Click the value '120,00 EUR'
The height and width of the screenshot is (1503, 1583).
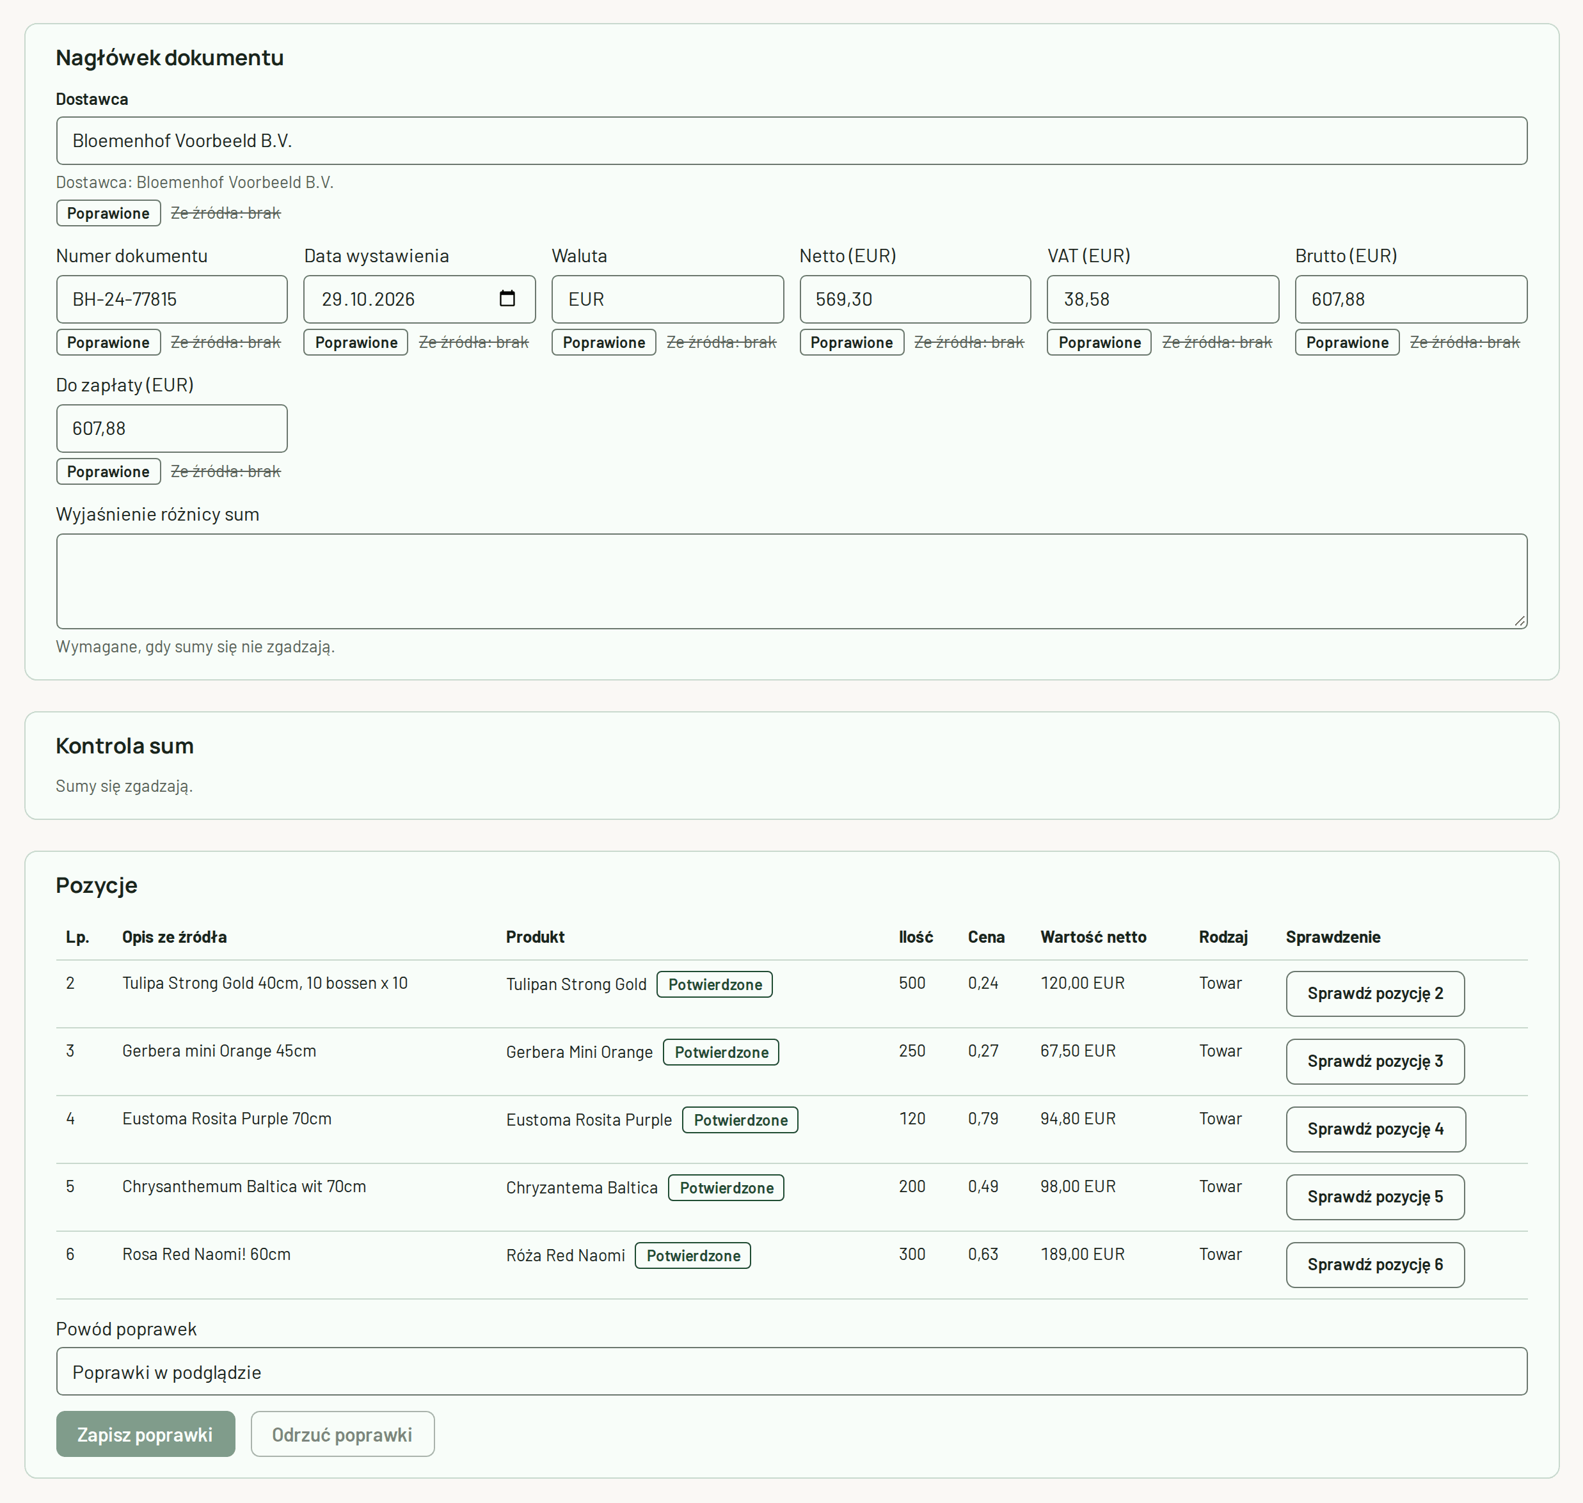click(x=1082, y=983)
